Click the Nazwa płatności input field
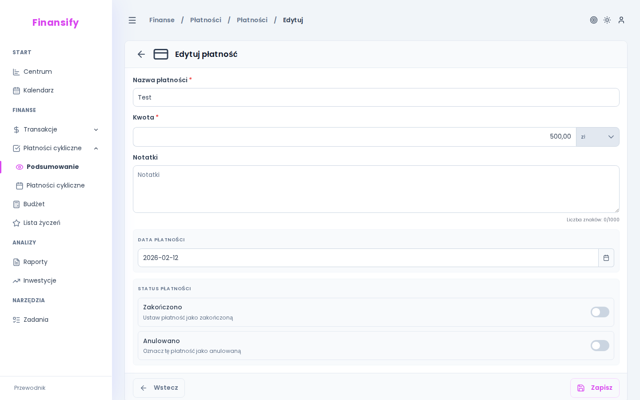Image resolution: width=640 pixels, height=400 pixels. 376,97
